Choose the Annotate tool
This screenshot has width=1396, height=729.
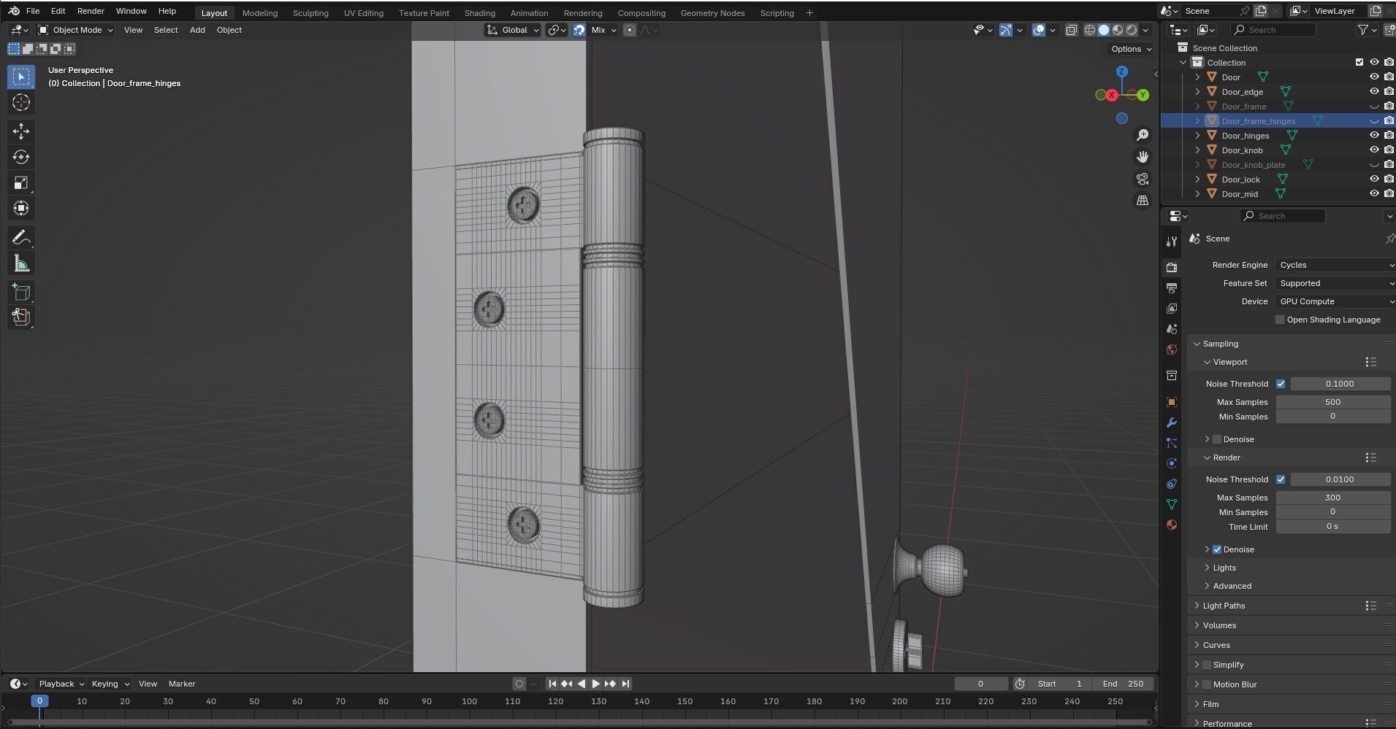(x=20, y=237)
